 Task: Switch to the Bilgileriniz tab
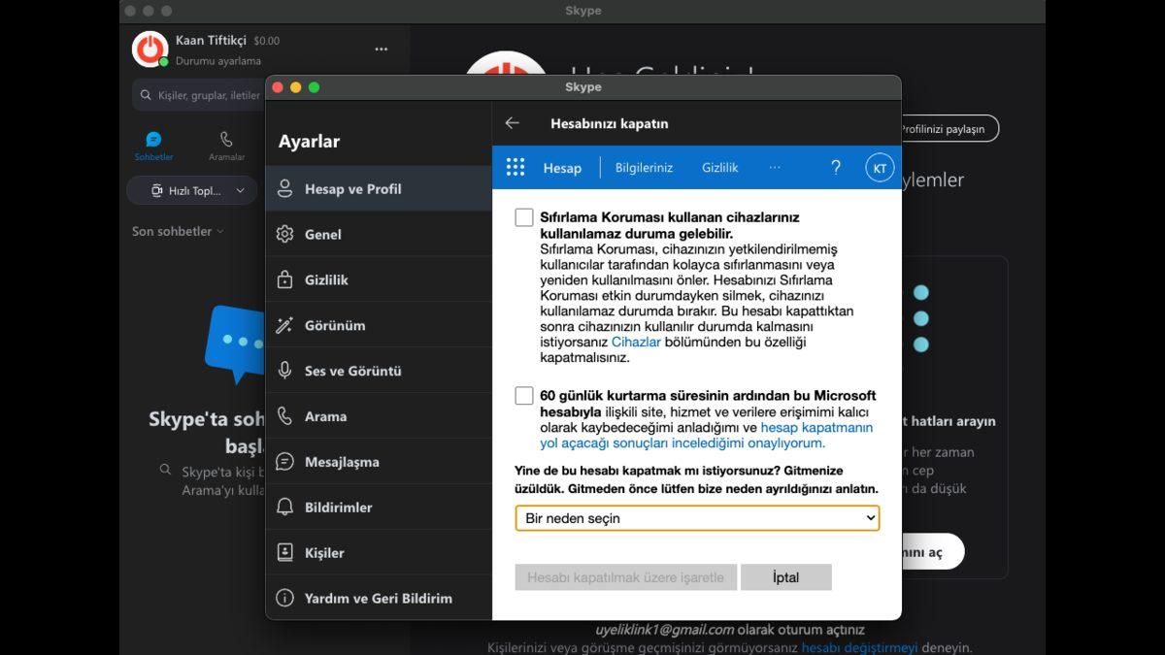[644, 167]
